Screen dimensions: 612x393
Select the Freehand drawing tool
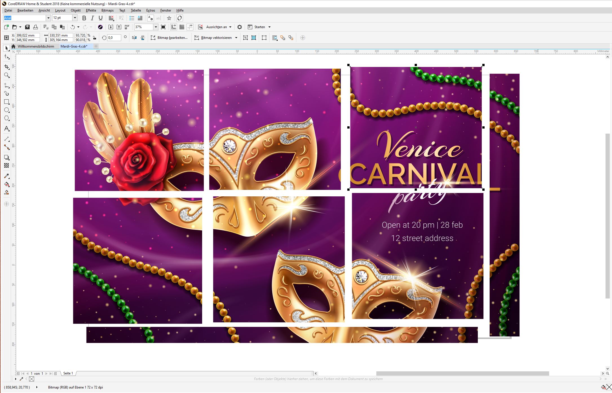point(6,85)
